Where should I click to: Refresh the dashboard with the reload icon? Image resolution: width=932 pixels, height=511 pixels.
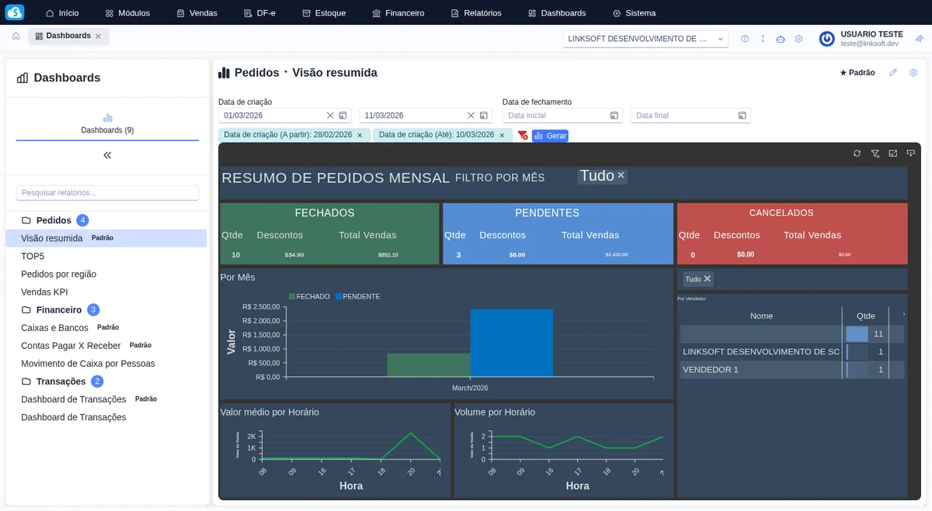(857, 153)
